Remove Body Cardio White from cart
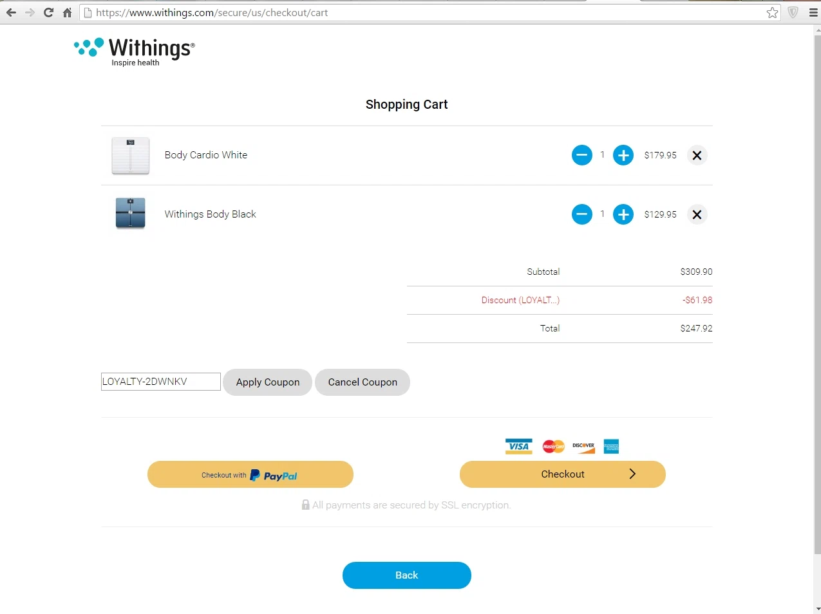 (x=697, y=155)
